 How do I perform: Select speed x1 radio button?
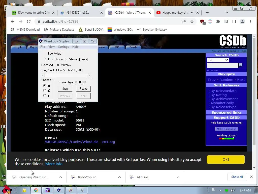[44, 86]
